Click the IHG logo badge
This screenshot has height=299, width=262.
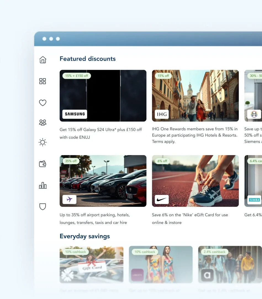click(x=162, y=114)
